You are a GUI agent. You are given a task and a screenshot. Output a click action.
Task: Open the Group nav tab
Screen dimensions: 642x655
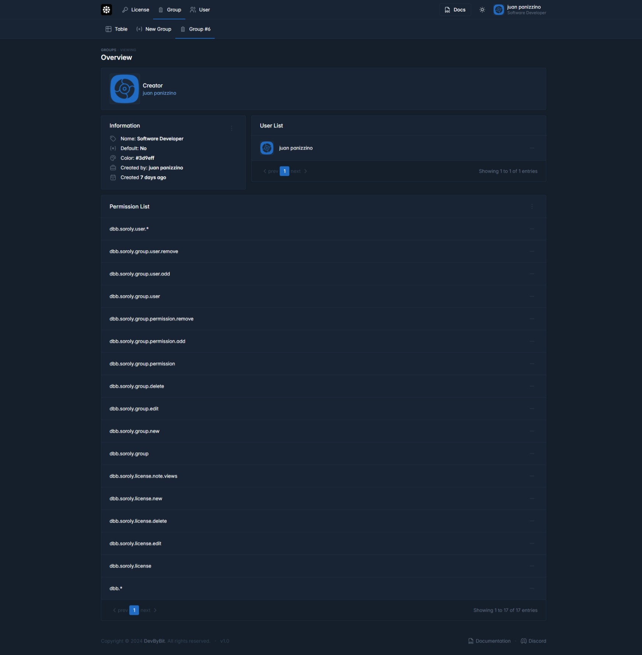click(169, 10)
